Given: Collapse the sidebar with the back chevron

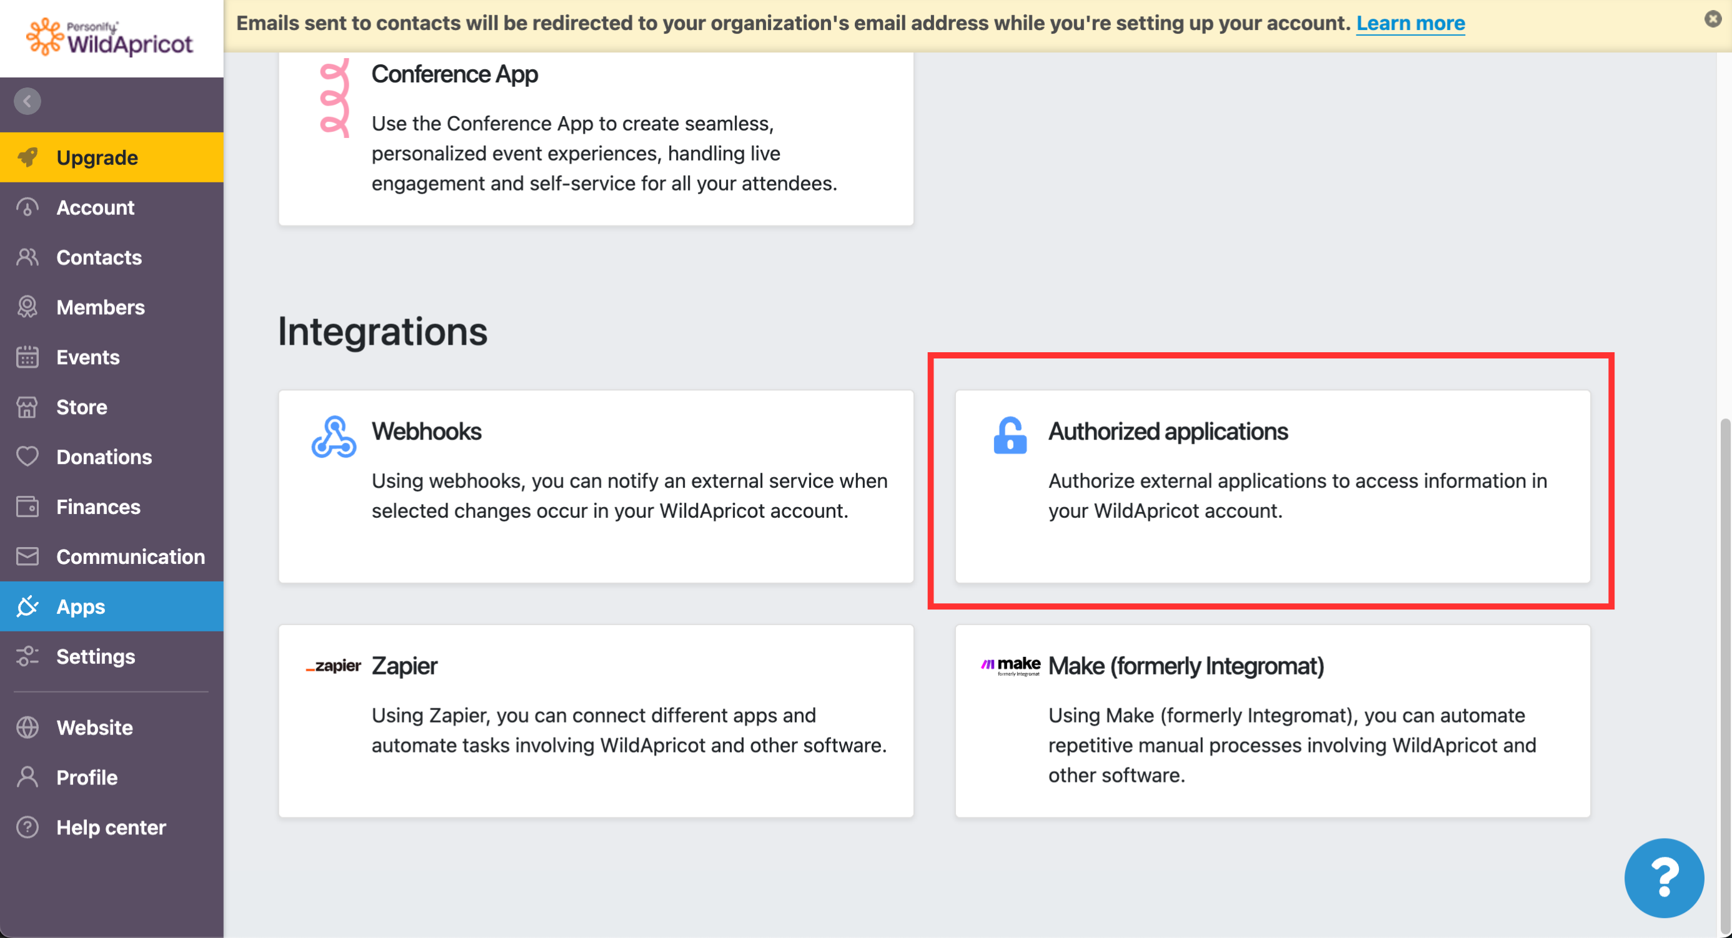Looking at the screenshot, I should point(27,101).
